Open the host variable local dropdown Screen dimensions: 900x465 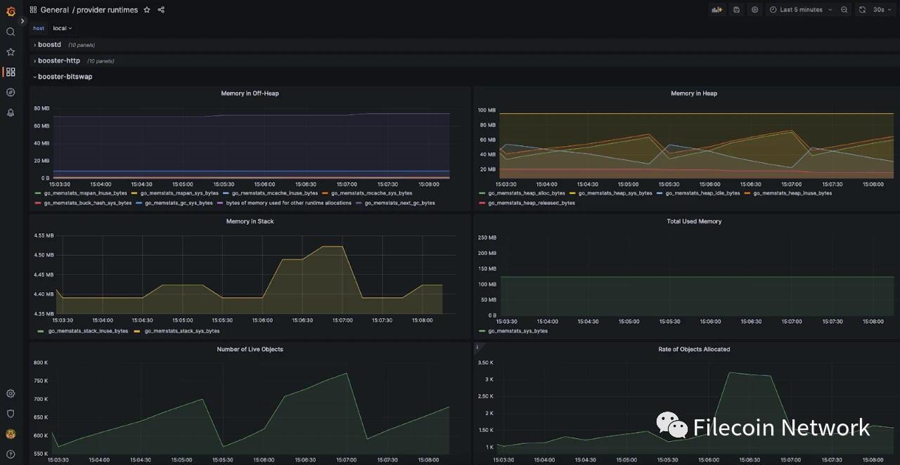63,29
